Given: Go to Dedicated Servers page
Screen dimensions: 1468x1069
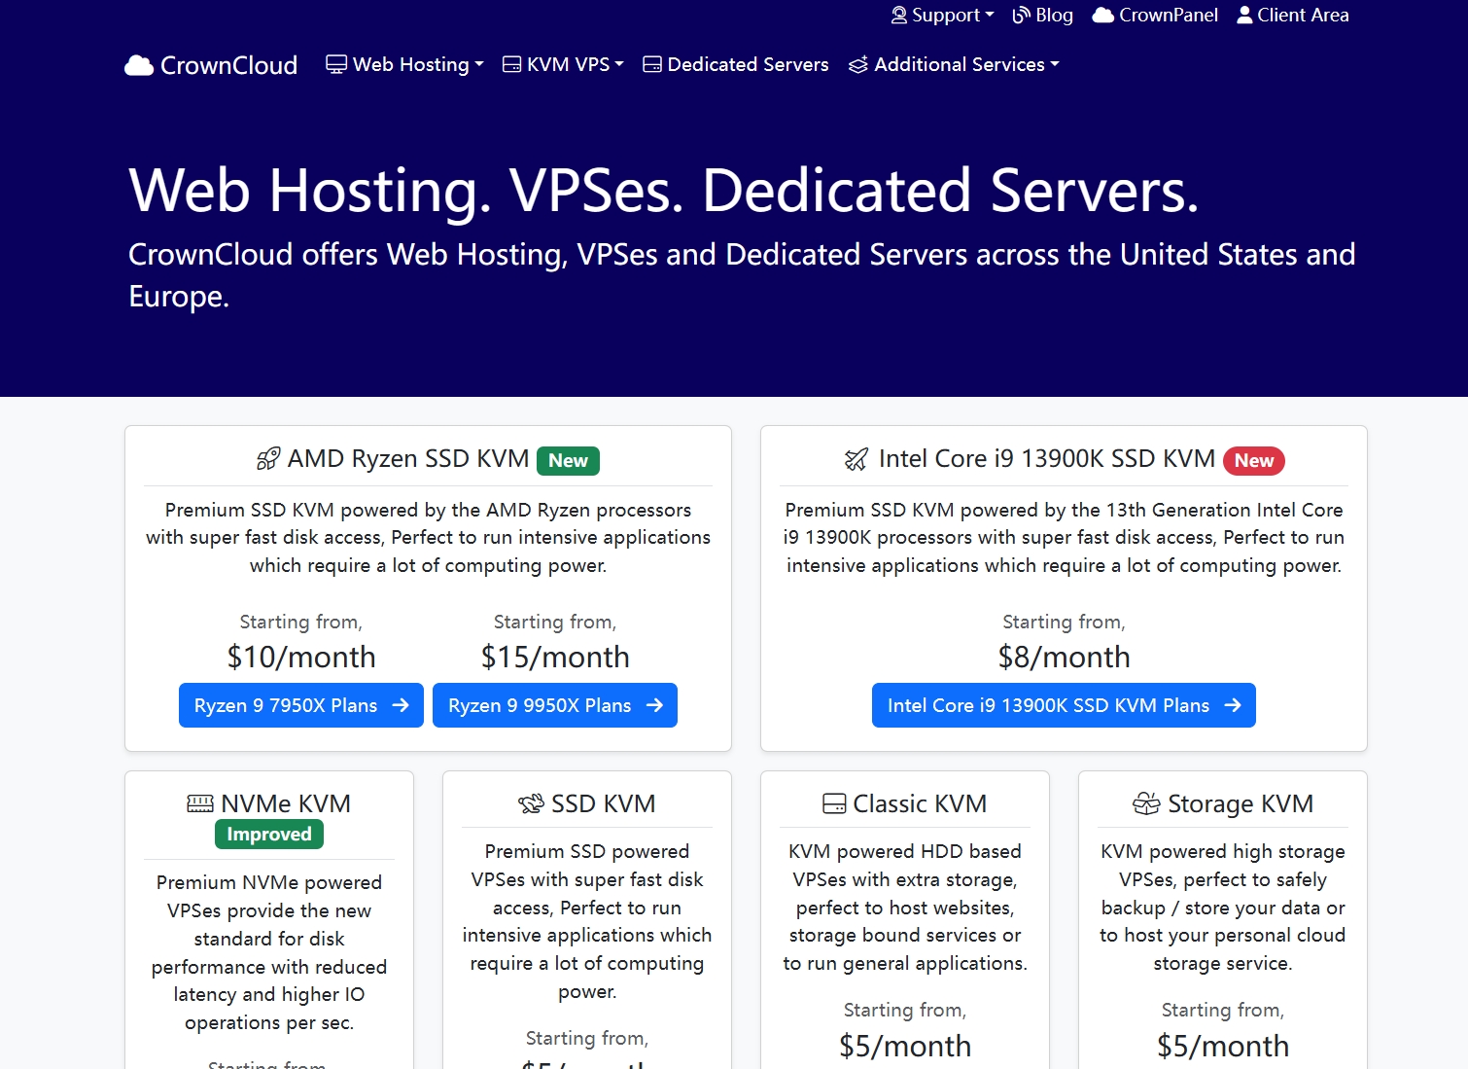Looking at the screenshot, I should (736, 64).
